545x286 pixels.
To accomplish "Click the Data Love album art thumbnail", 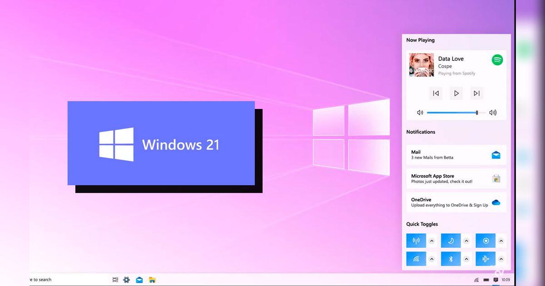I will click(x=421, y=65).
